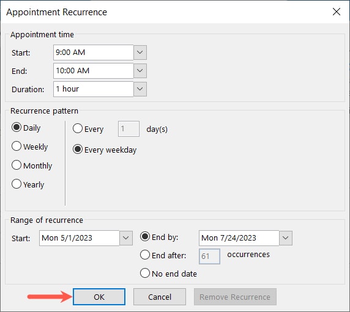This screenshot has width=350, height=312.
Task: Close the Appointment Recurrence dialog
Action: (x=337, y=12)
